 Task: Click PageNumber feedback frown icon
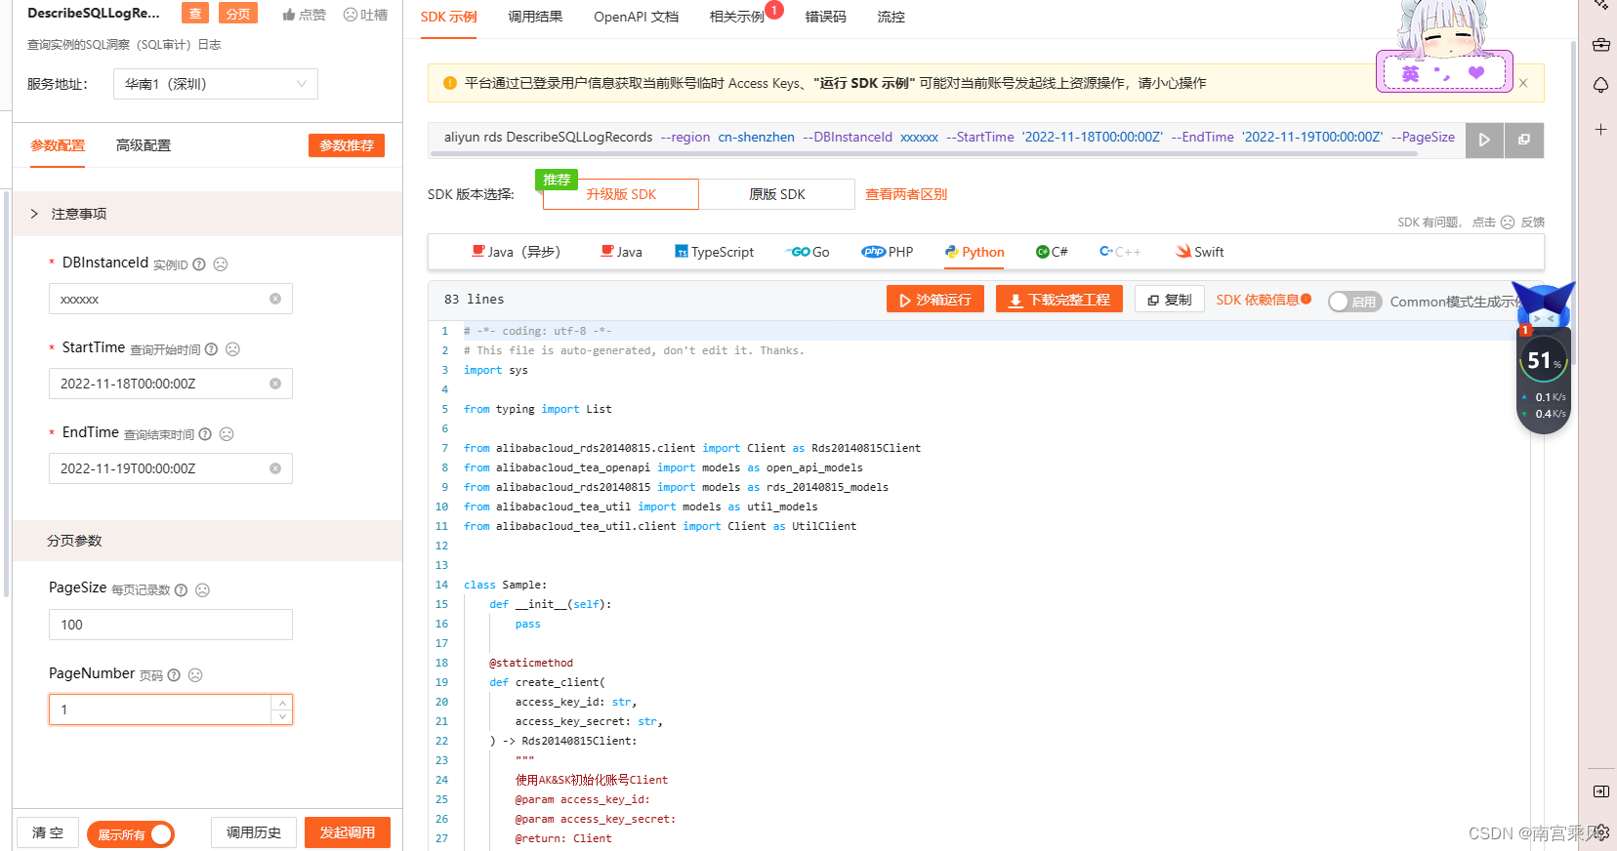pos(195,675)
